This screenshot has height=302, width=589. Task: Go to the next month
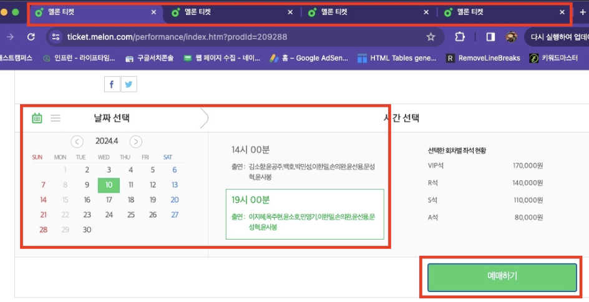(135, 142)
